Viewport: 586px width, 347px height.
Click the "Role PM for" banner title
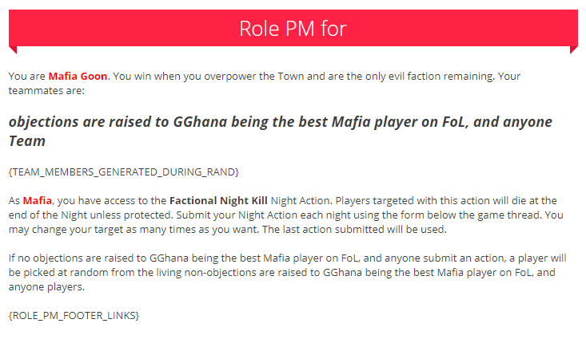(293, 28)
